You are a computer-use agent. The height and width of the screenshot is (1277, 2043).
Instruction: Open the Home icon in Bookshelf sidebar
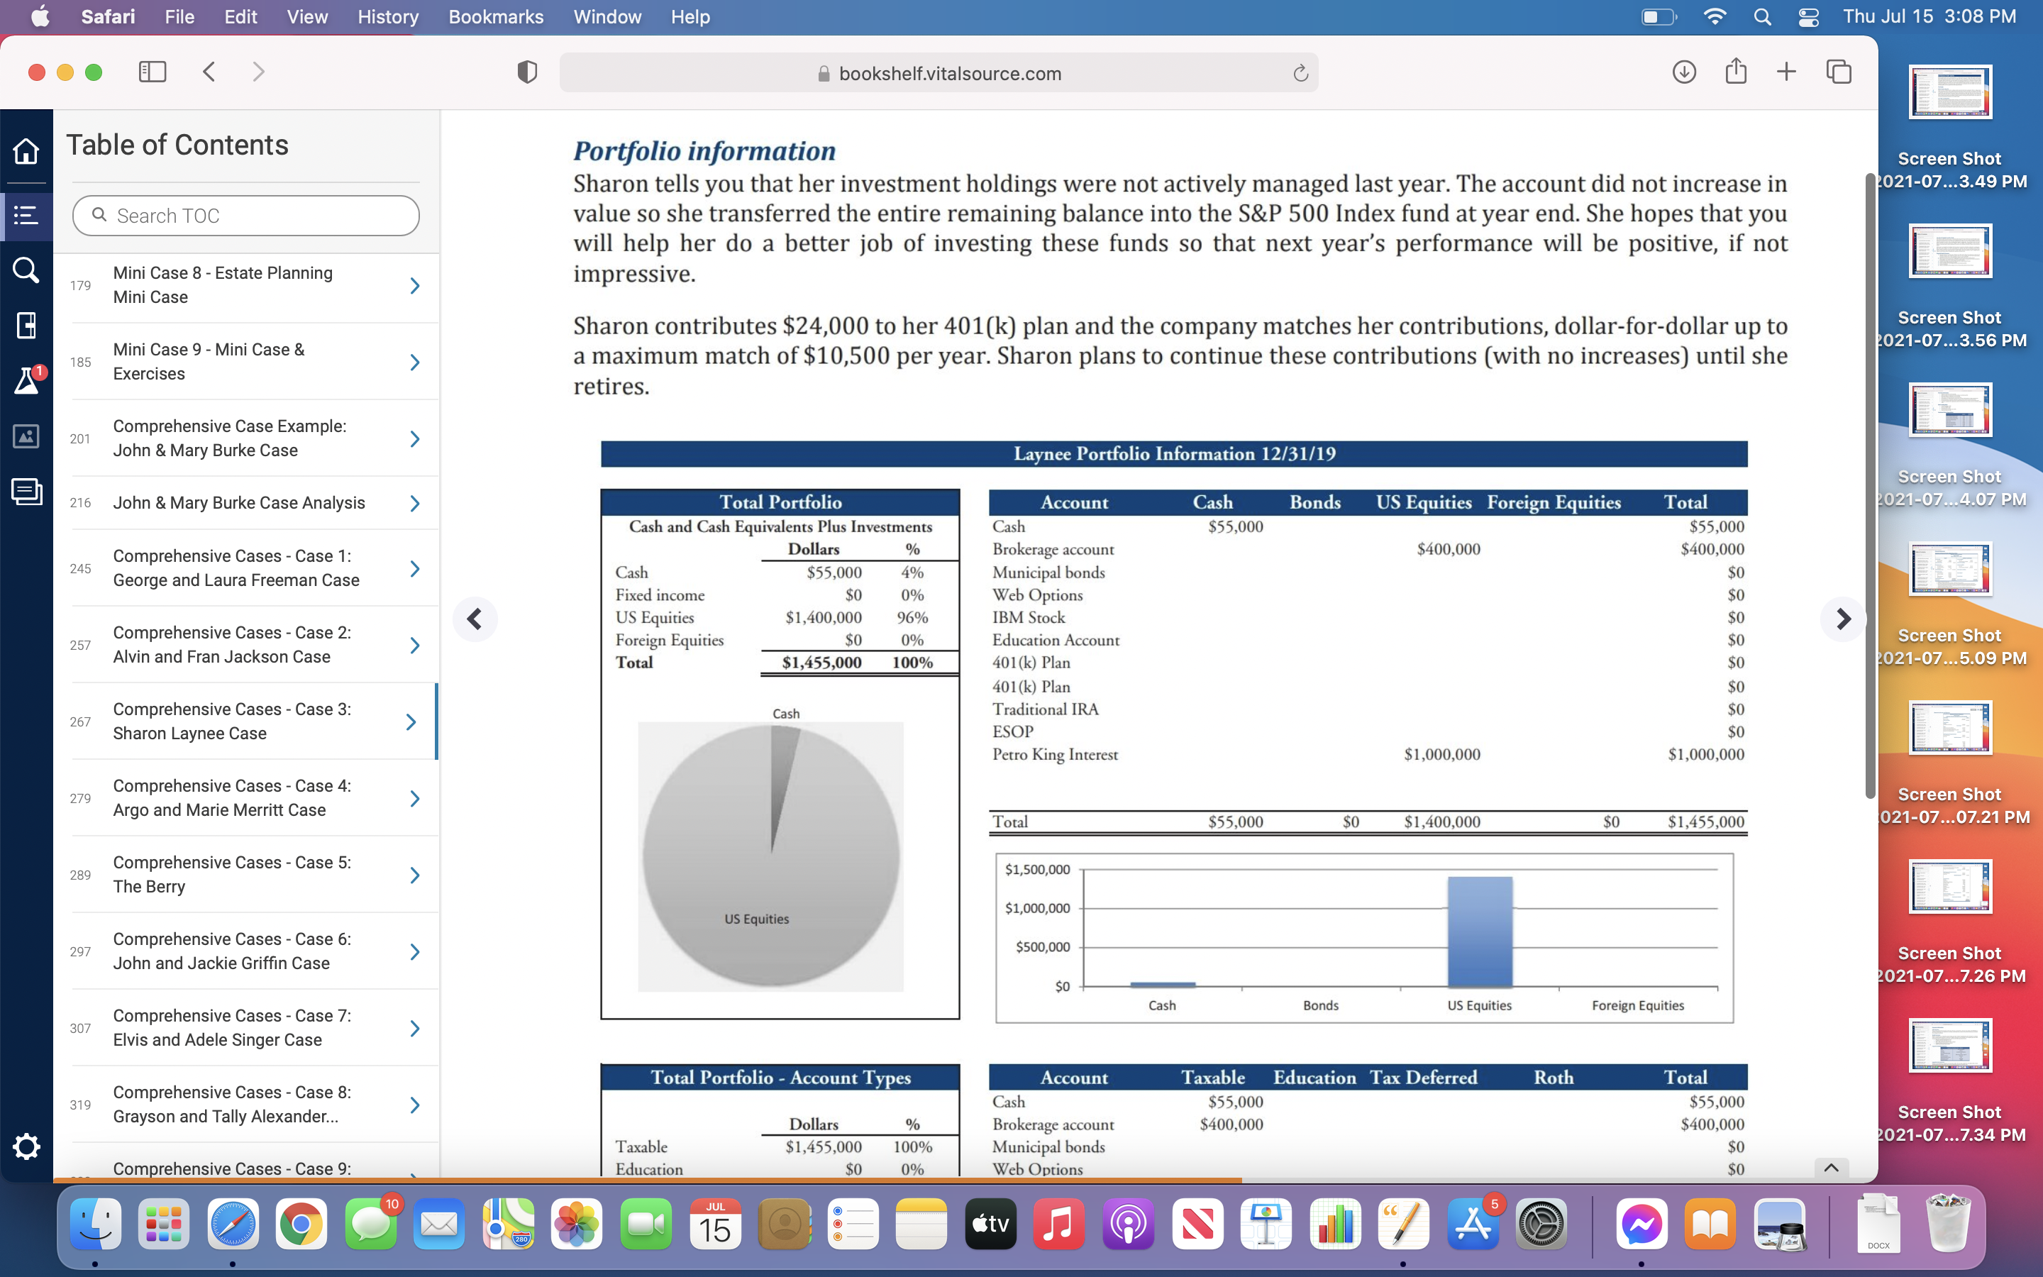pyautogui.click(x=26, y=150)
